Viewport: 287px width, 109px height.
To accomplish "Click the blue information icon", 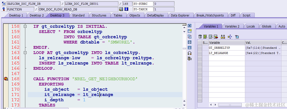I will [x=126, y=9].
